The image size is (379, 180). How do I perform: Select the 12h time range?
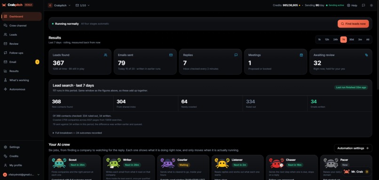coord(327,39)
